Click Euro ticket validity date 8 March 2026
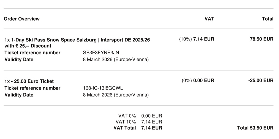 (x=116, y=95)
